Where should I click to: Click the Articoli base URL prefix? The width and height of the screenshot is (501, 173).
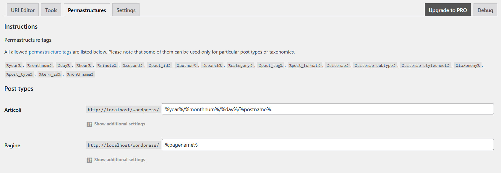tap(123, 109)
